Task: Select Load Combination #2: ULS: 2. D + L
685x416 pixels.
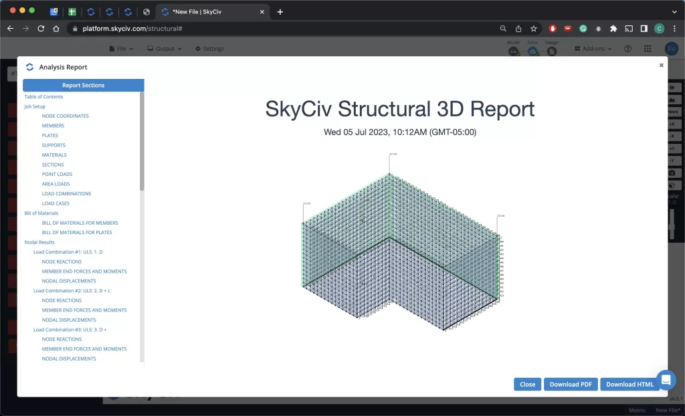Action: (x=72, y=290)
